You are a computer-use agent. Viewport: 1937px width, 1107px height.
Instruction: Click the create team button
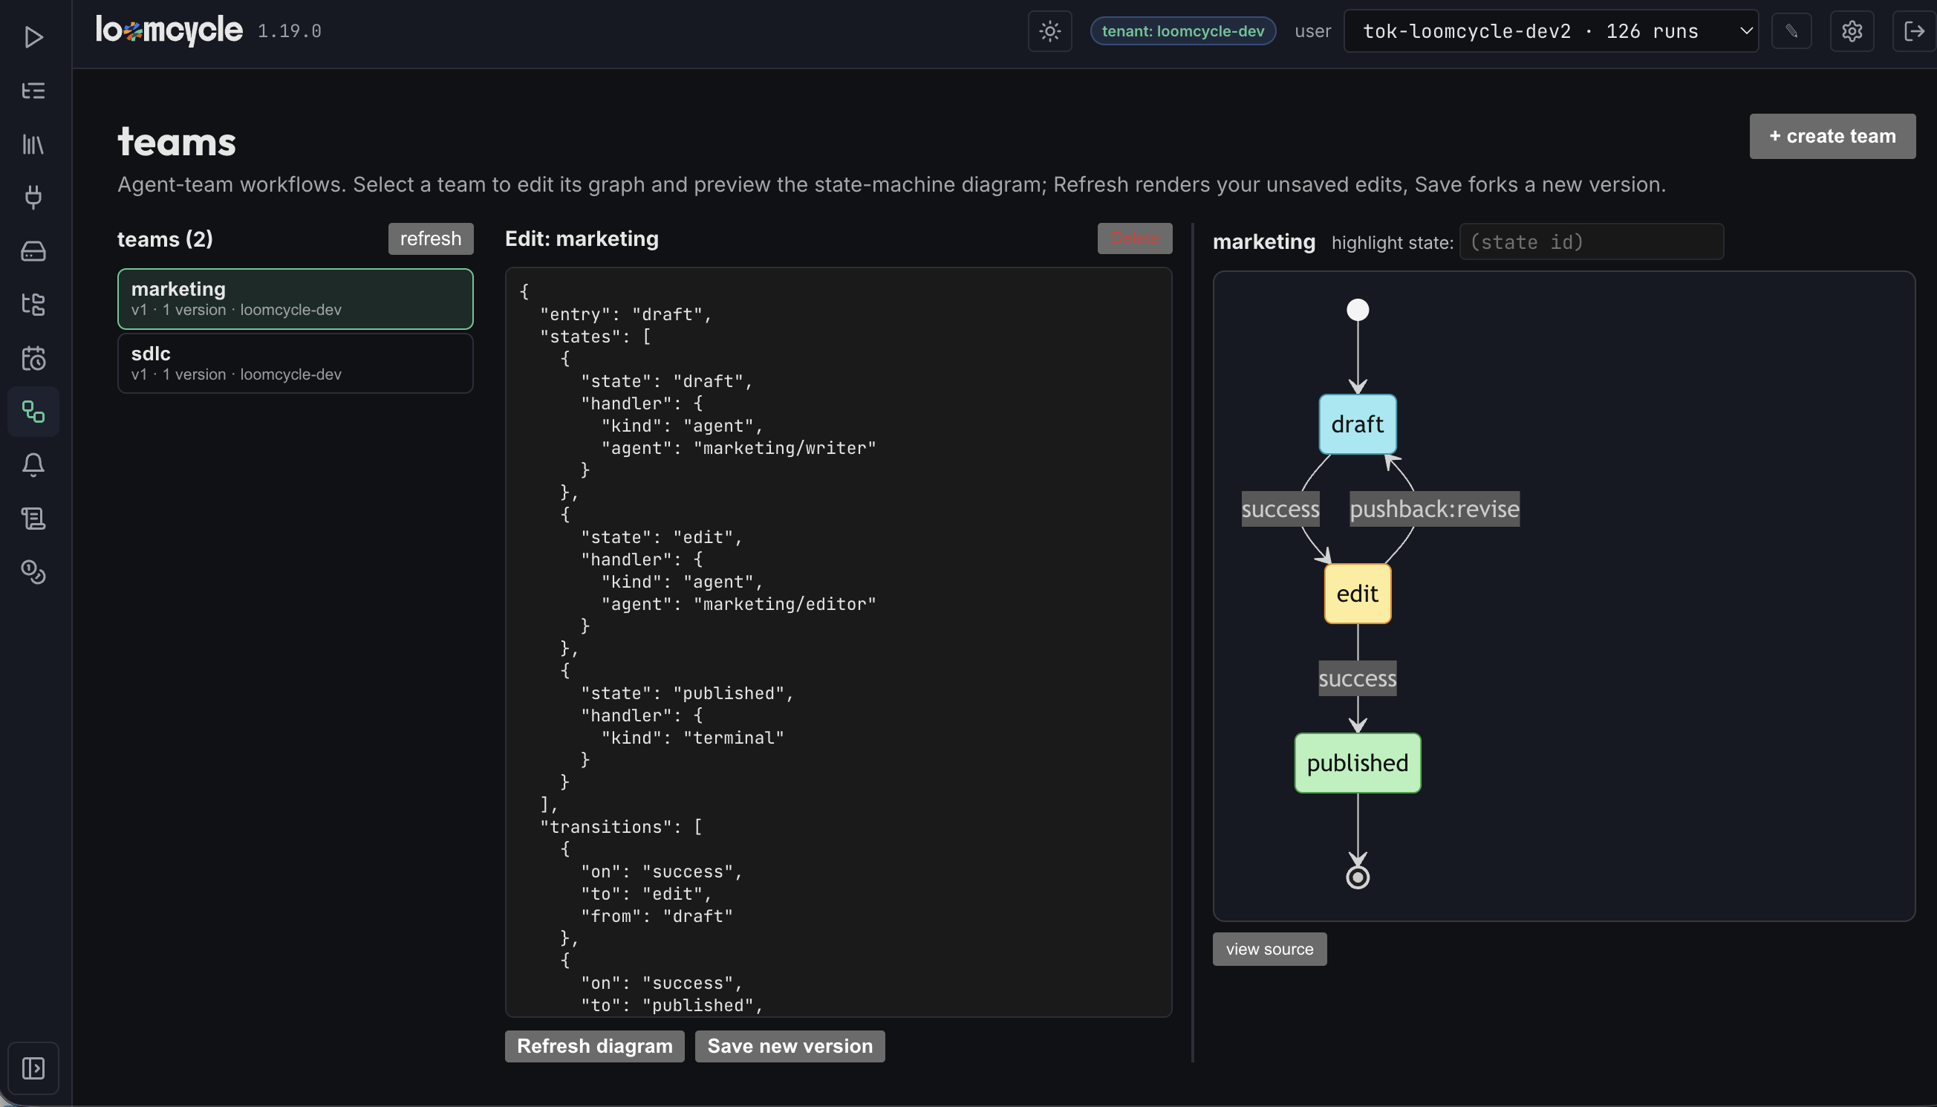tap(1832, 136)
